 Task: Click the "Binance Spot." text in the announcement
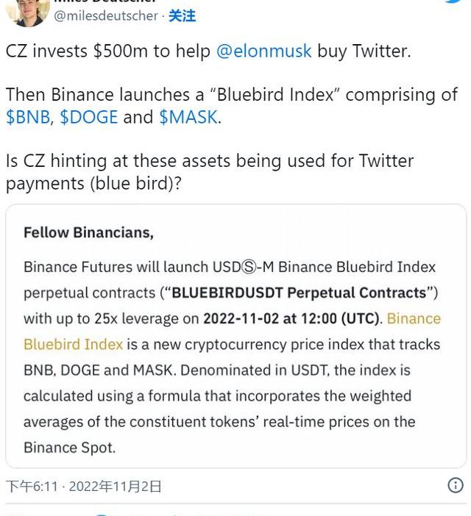tap(69, 447)
